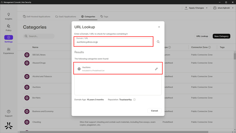Image resolution: width=236 pixels, height=133 pixels.
Task: Click the Bot Nets category globe icon
Action: 27,98
